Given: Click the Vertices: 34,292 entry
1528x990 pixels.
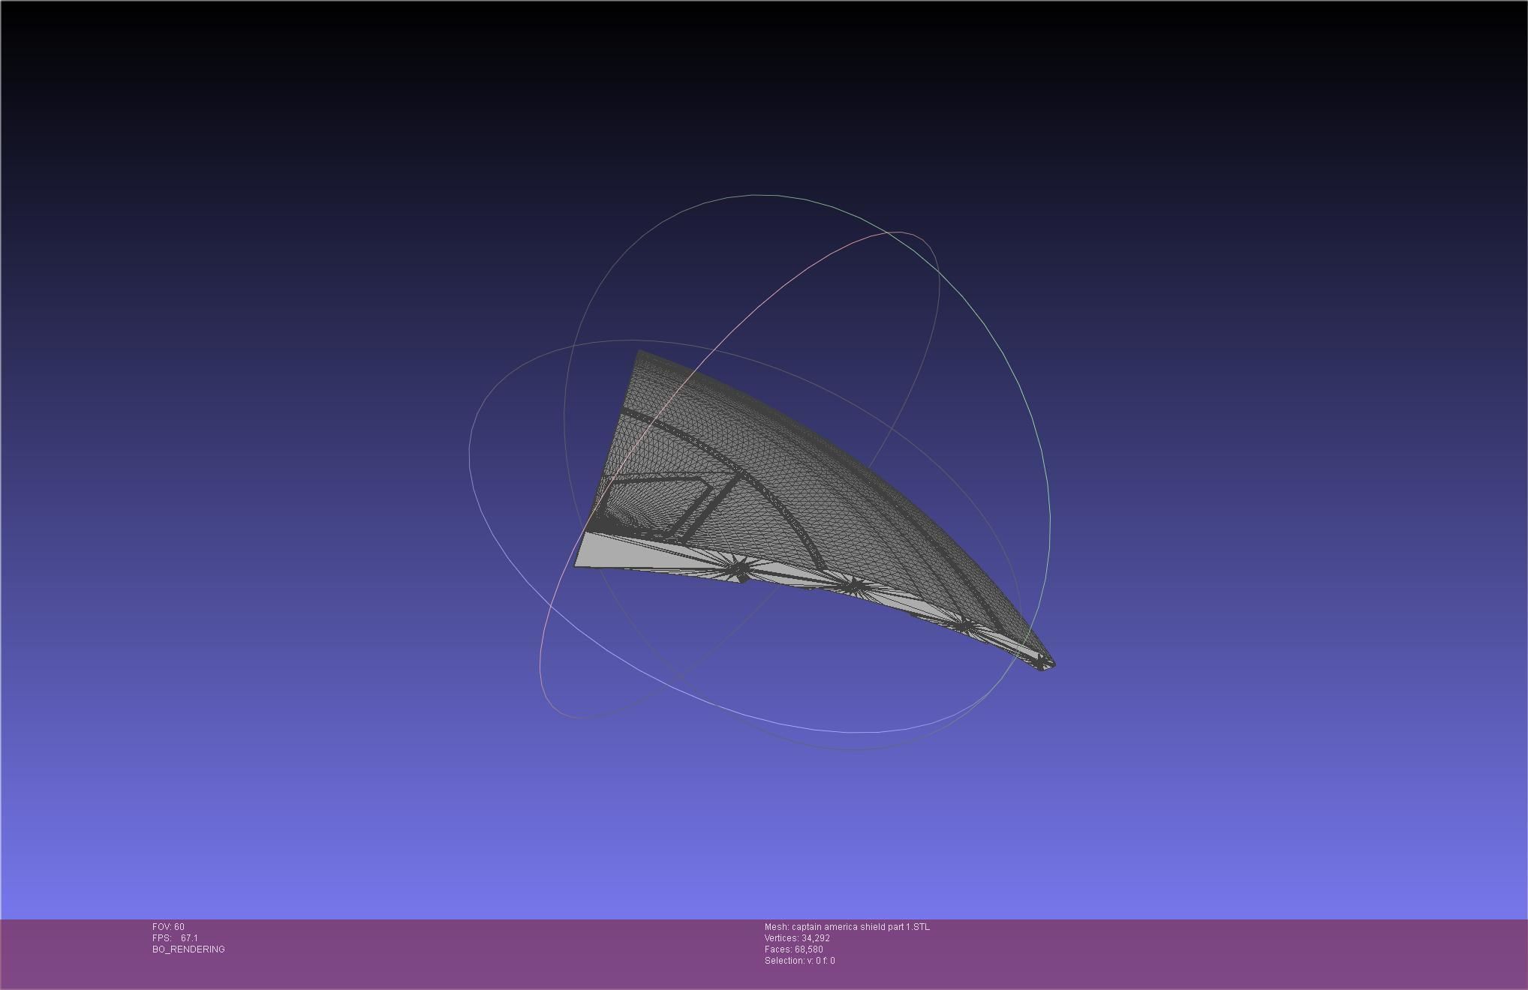Looking at the screenshot, I should [x=797, y=938].
